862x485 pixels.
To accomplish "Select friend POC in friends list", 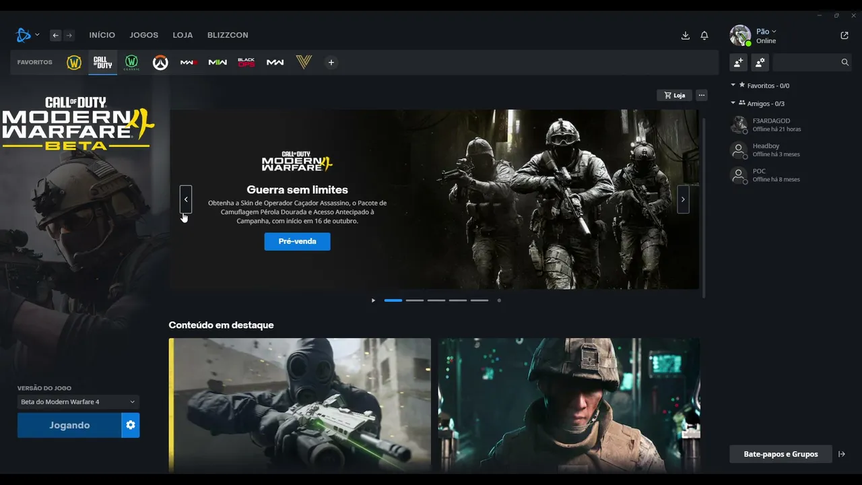I will pyautogui.click(x=791, y=175).
